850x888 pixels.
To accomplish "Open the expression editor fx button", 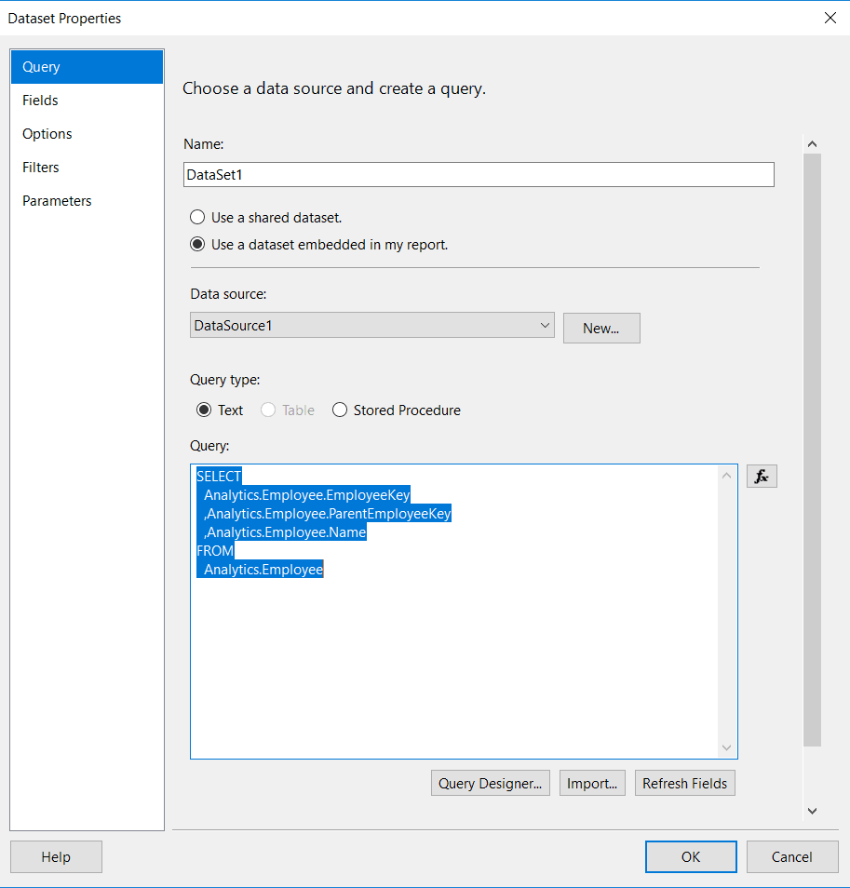I will tap(761, 477).
